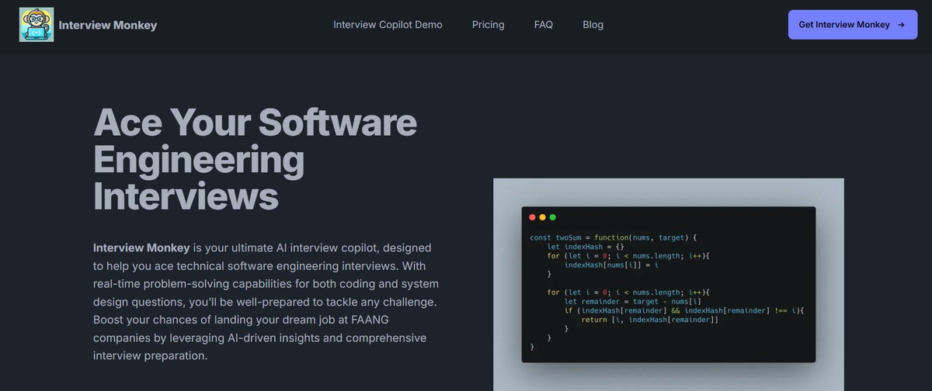Click the yellow dot in code window
The width and height of the screenshot is (932, 391).
point(543,217)
